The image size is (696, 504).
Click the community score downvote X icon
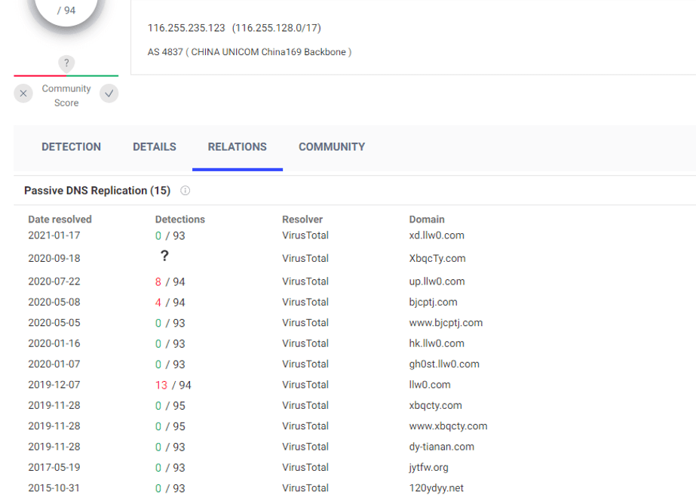(x=23, y=94)
